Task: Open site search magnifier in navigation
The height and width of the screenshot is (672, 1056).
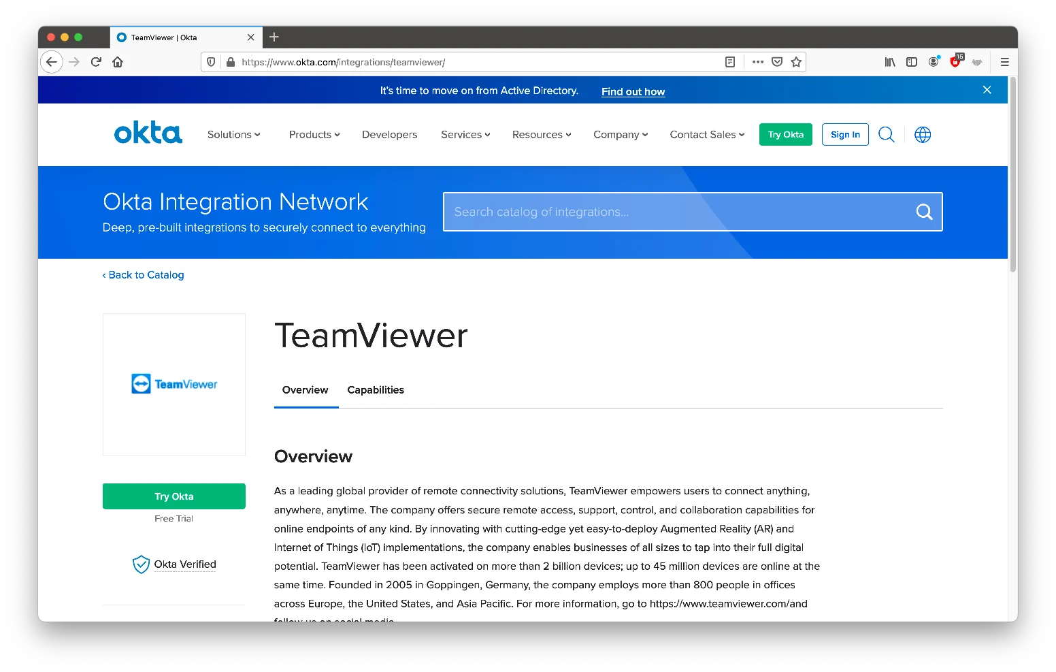Action: (886, 135)
